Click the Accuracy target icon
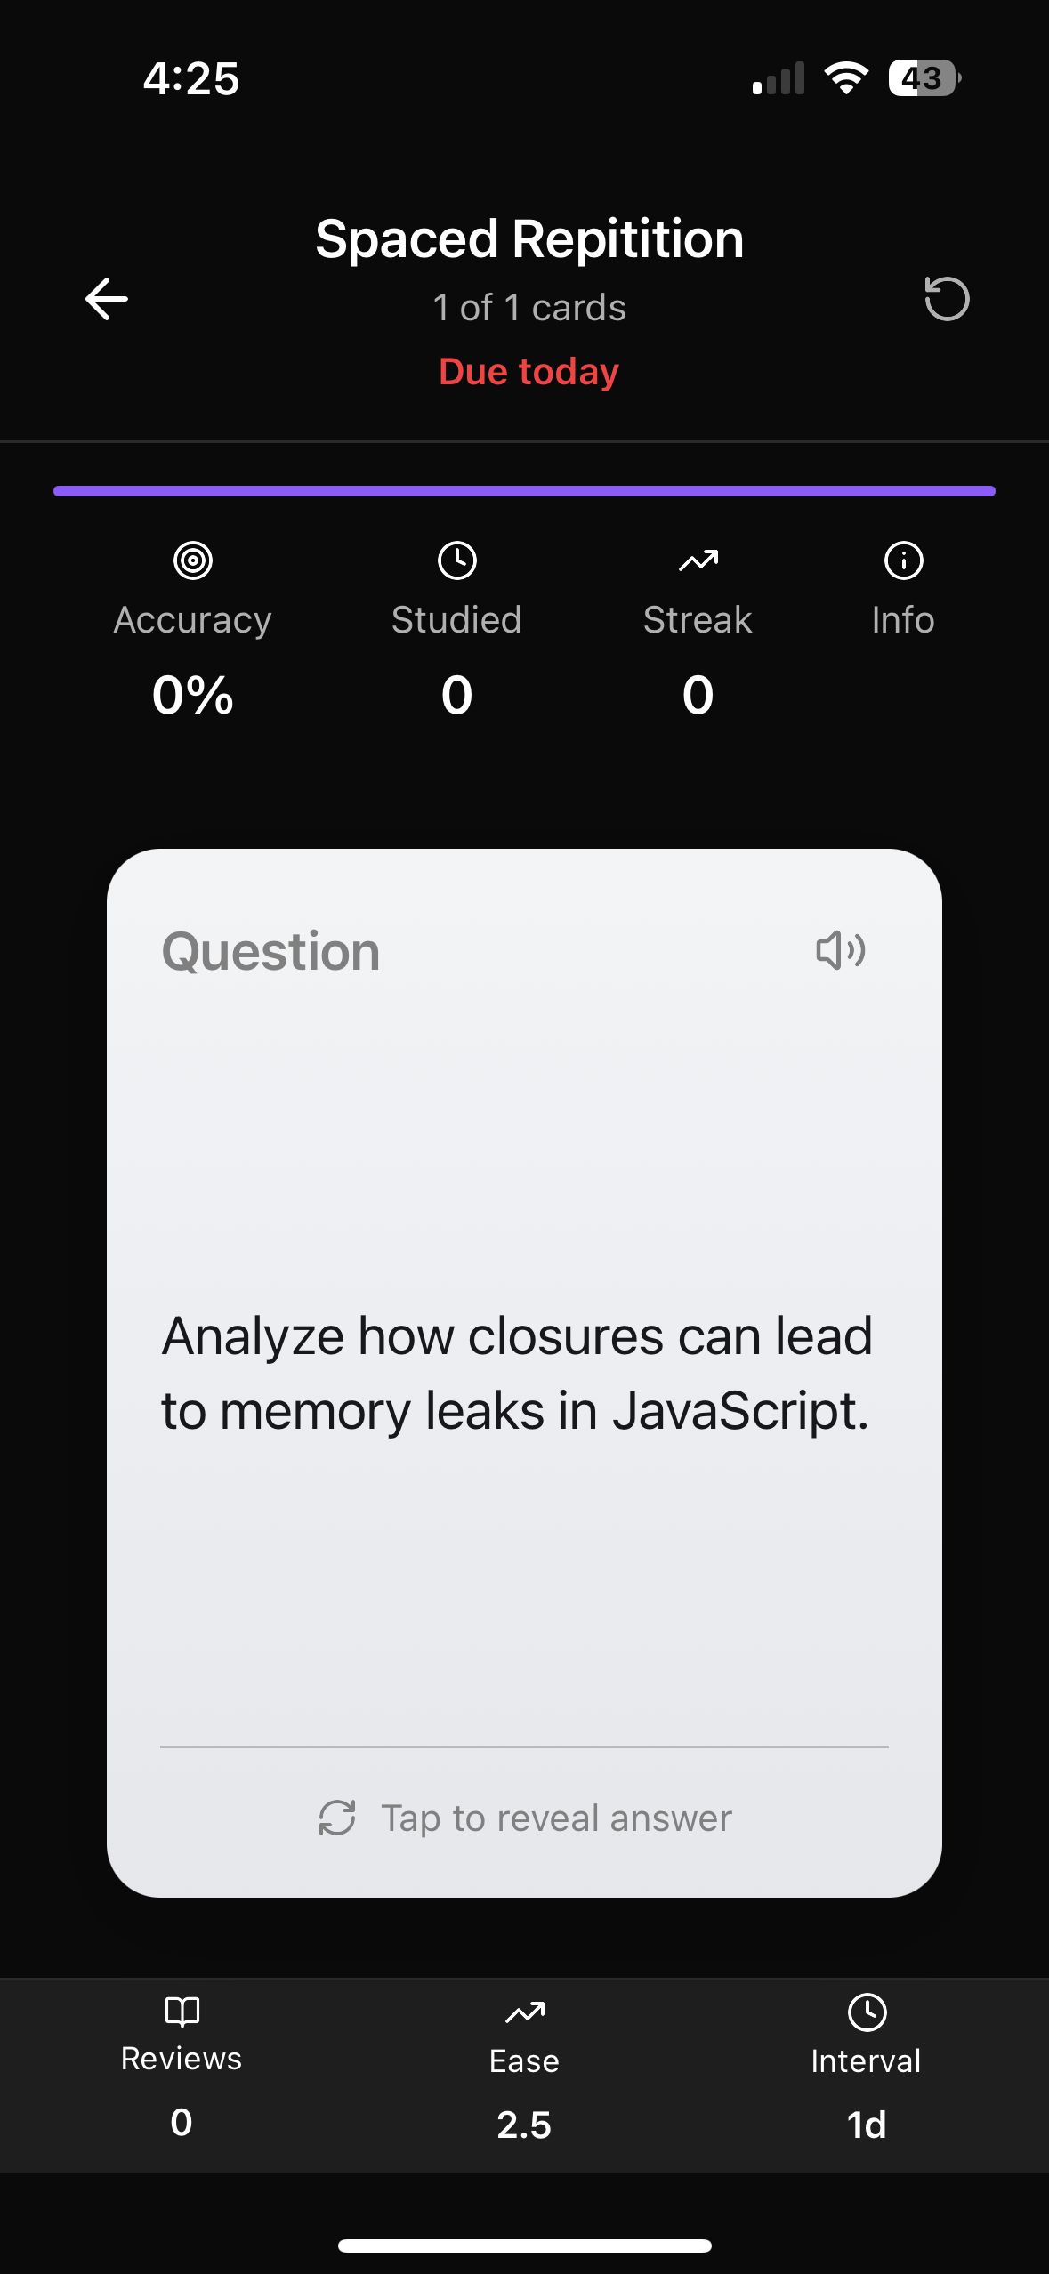Viewport: 1049px width, 2274px height. 192,560
